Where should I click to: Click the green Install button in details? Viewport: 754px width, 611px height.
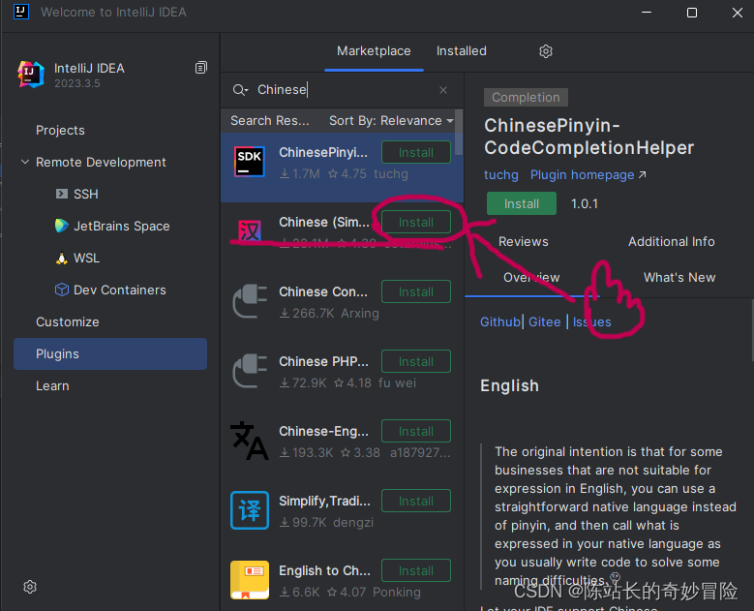(x=522, y=203)
